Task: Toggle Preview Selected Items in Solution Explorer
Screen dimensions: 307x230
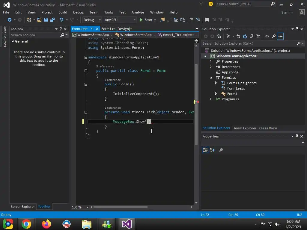Action: tap(280, 36)
